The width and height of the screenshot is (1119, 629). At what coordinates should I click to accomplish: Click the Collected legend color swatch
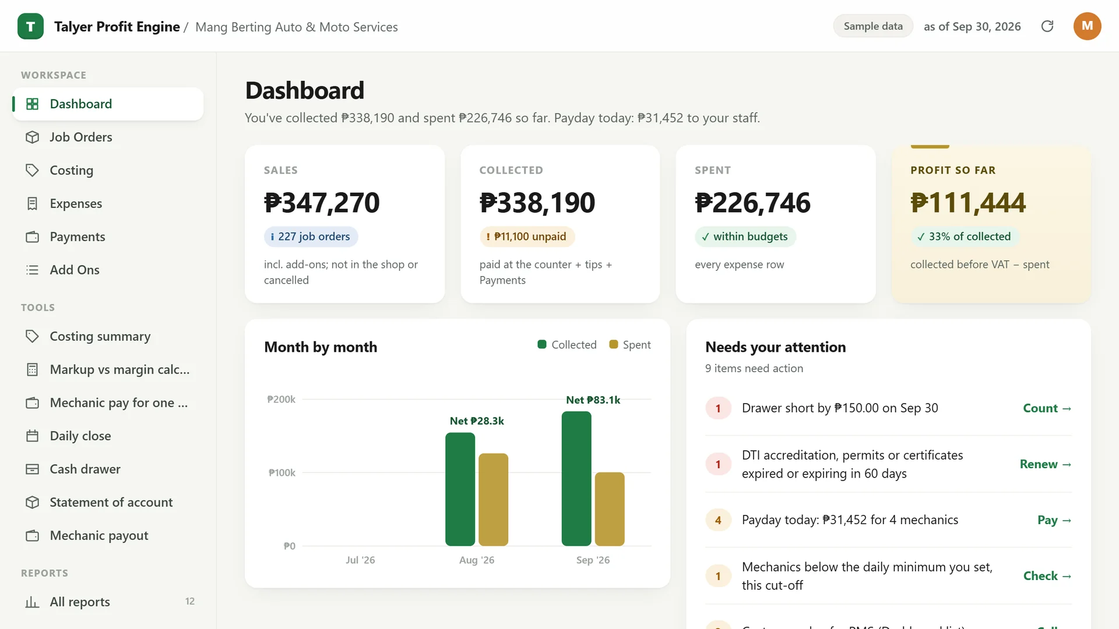(541, 344)
